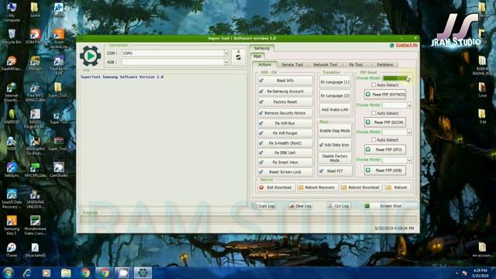
Task: Switch to the Service Tool tab
Action: click(292, 64)
